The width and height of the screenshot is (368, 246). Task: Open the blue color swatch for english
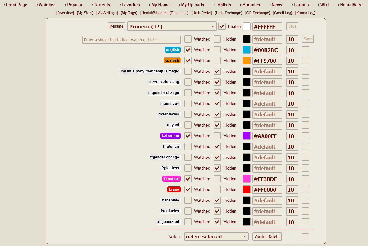pos(247,50)
